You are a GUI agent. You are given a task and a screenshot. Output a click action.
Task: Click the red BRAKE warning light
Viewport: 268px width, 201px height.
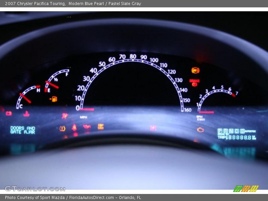[x=195, y=82]
